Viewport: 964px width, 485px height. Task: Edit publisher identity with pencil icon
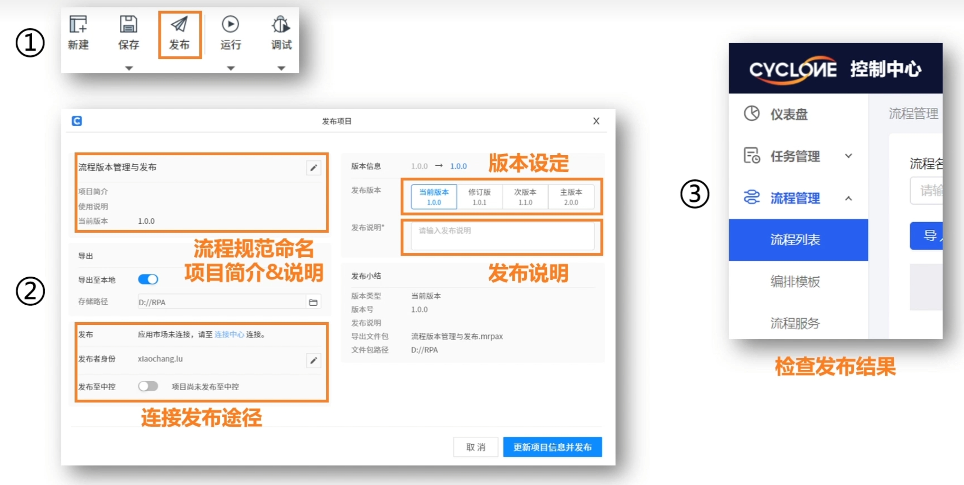point(313,361)
